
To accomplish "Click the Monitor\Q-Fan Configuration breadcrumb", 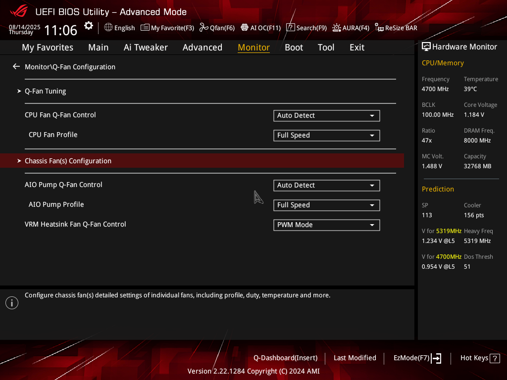I will click(x=70, y=67).
